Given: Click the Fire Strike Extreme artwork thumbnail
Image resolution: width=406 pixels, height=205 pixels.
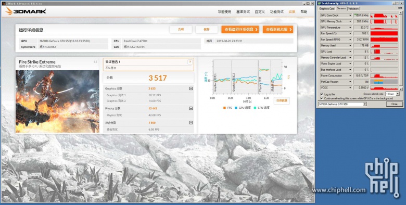Looking at the screenshot, I should 57,101.
